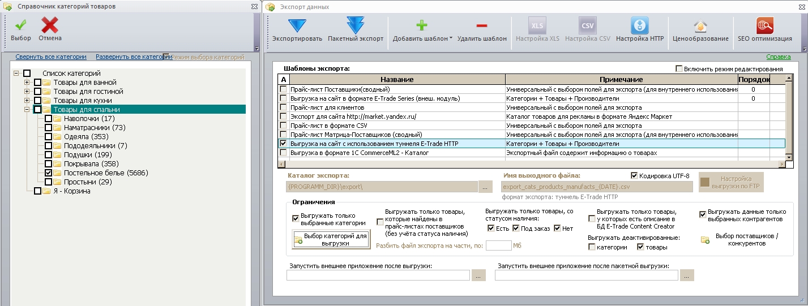808x306 pixels.
Task: Check the Товары для кухни checkbox
Action: tap(37, 101)
